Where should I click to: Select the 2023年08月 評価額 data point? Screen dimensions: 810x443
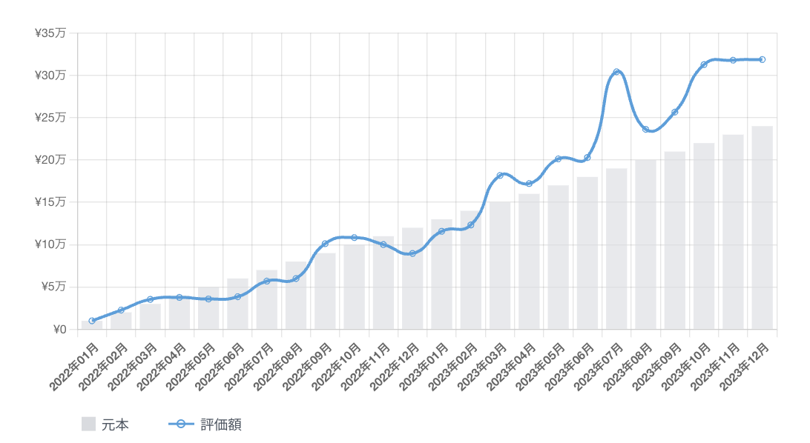click(645, 130)
